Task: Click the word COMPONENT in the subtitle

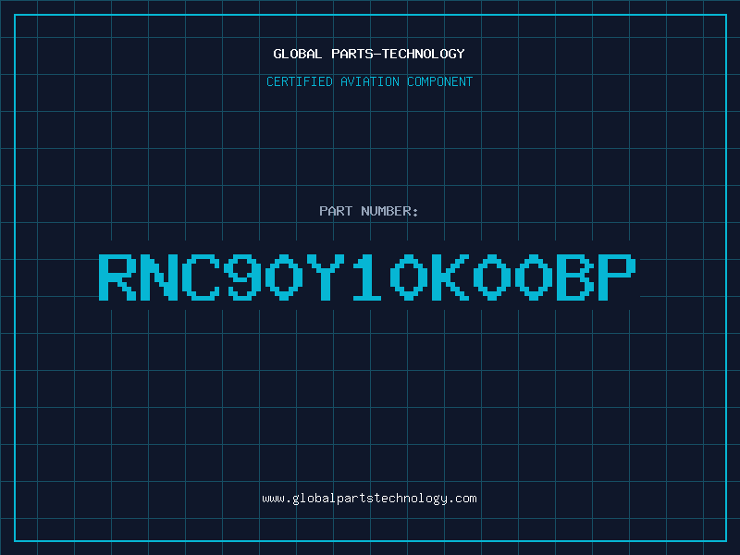Action: [439, 81]
